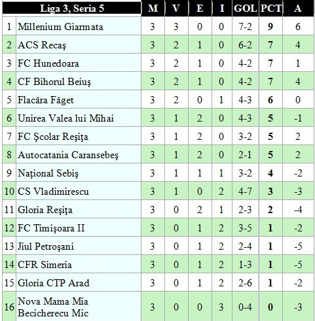315x321 pixels.
Task: Click the M column header
Action: pos(153,8)
